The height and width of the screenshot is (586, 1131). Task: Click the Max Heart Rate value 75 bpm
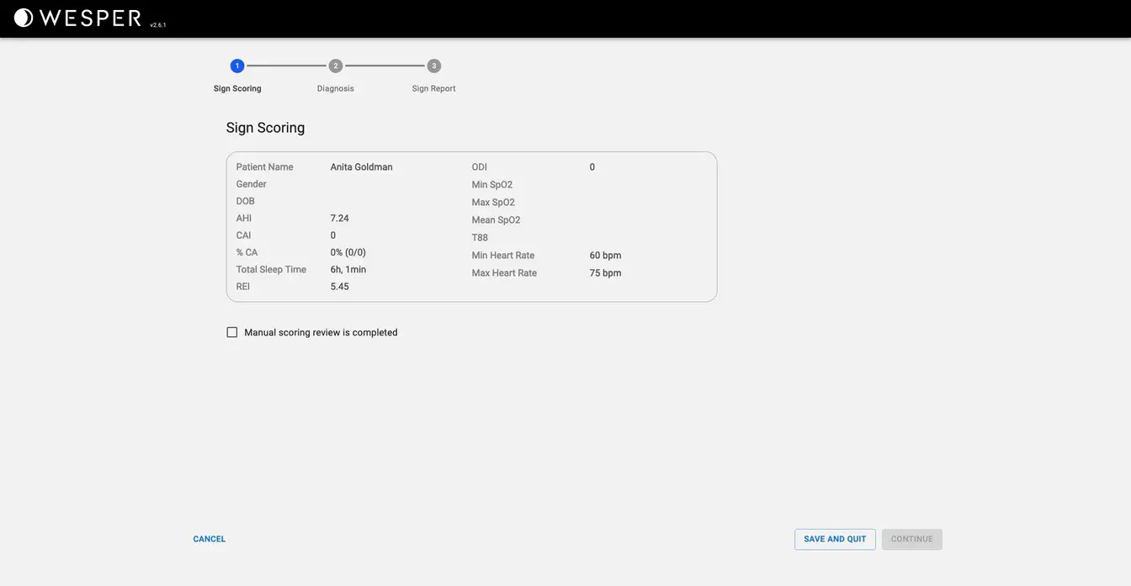click(605, 271)
